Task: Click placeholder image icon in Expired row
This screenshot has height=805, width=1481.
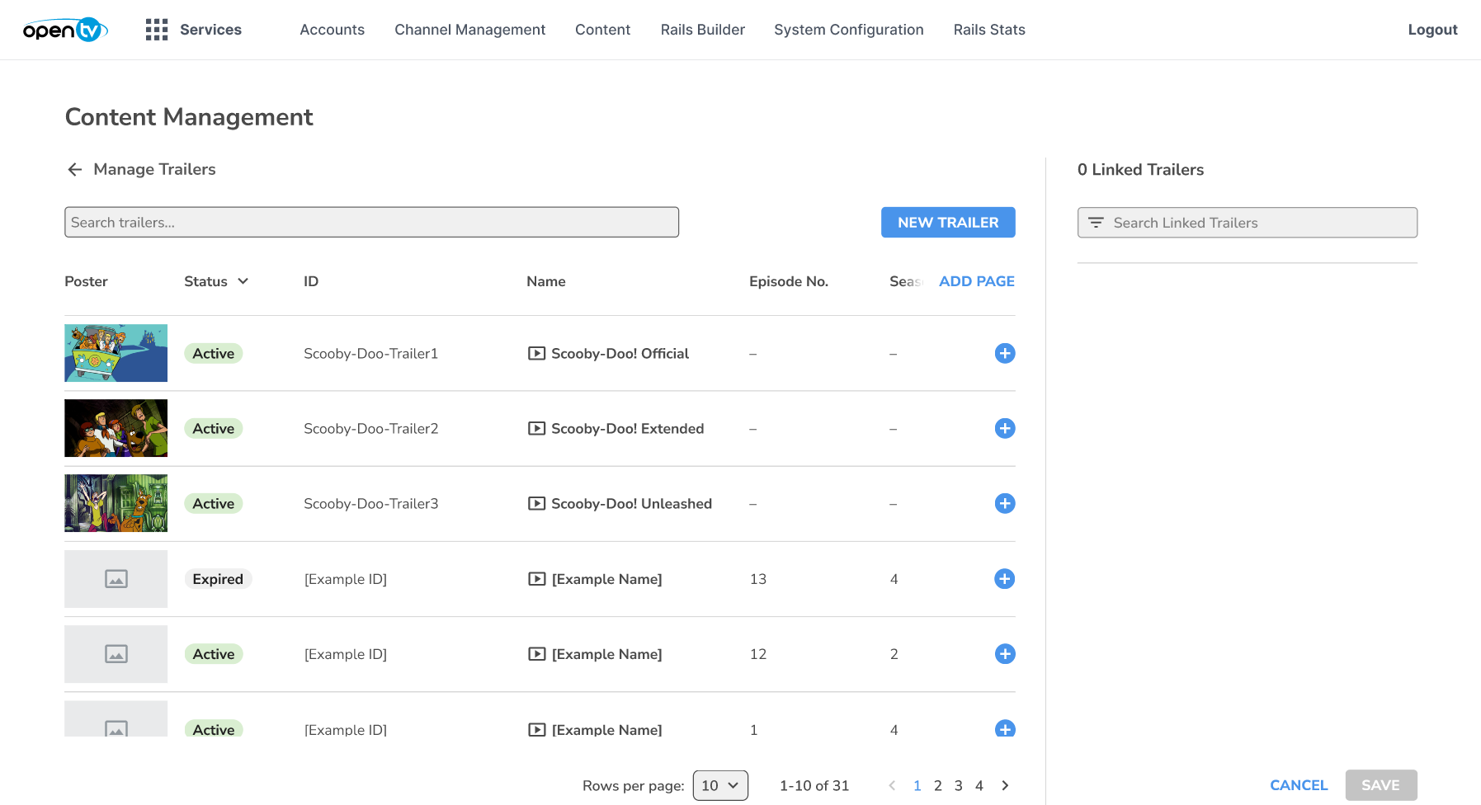Action: (116, 579)
